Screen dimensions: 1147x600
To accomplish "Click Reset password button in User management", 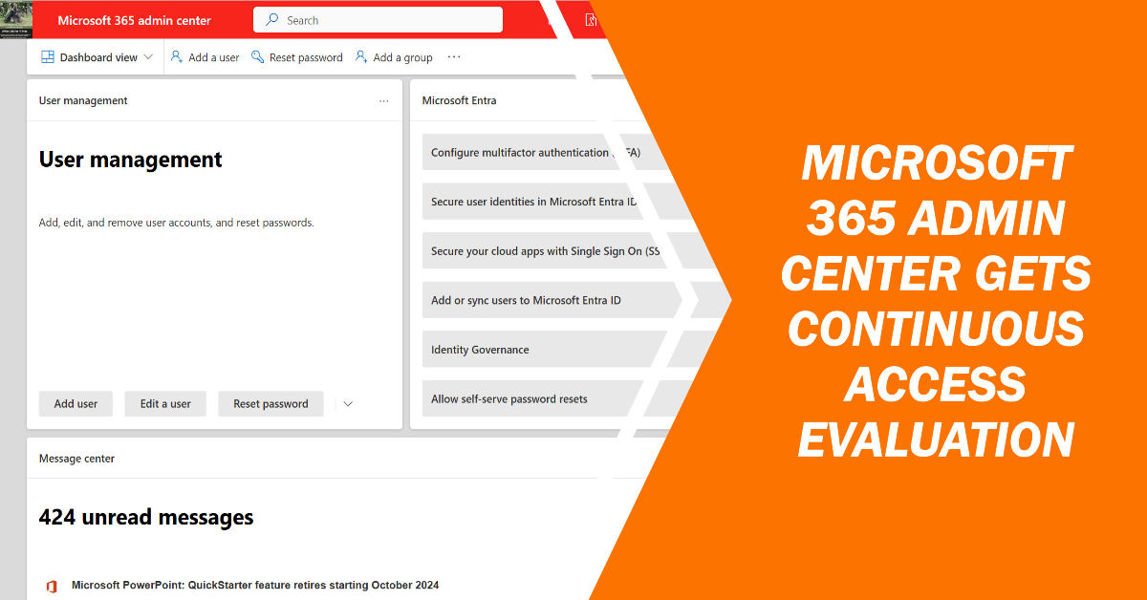I will coord(271,404).
